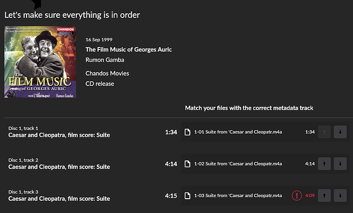Click the up arrow for file 1-01
Image resolution: width=353 pixels, height=213 pixels.
click(324, 132)
